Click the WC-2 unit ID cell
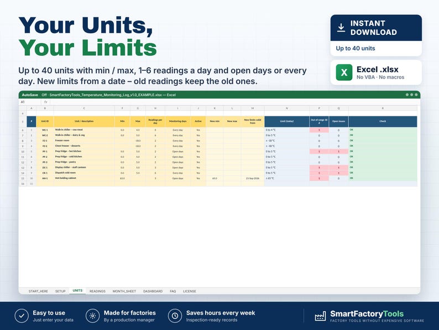 click(x=45, y=136)
